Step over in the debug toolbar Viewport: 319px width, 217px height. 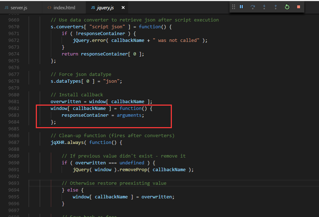pyautogui.click(x=253, y=7)
